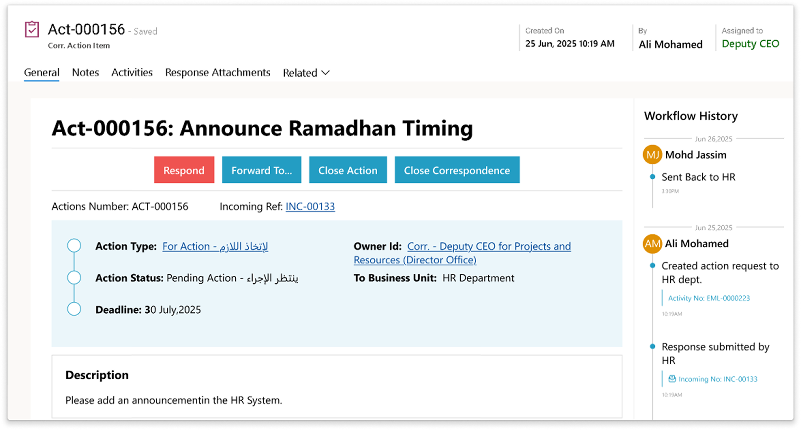Screen dimensions: 801x430
Task: Click the Forward To... button
Action: pos(261,170)
